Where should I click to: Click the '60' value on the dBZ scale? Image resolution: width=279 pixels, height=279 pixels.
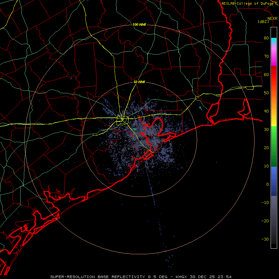(x=266, y=74)
